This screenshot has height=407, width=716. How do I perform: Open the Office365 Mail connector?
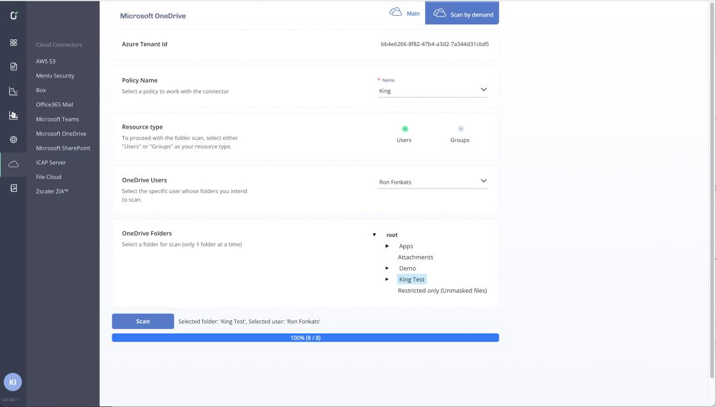55,104
